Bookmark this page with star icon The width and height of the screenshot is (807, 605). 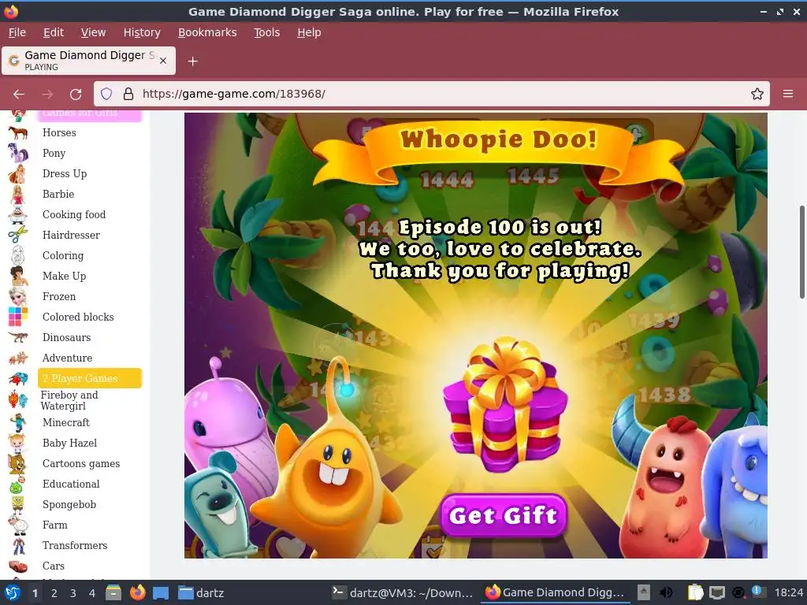click(757, 94)
